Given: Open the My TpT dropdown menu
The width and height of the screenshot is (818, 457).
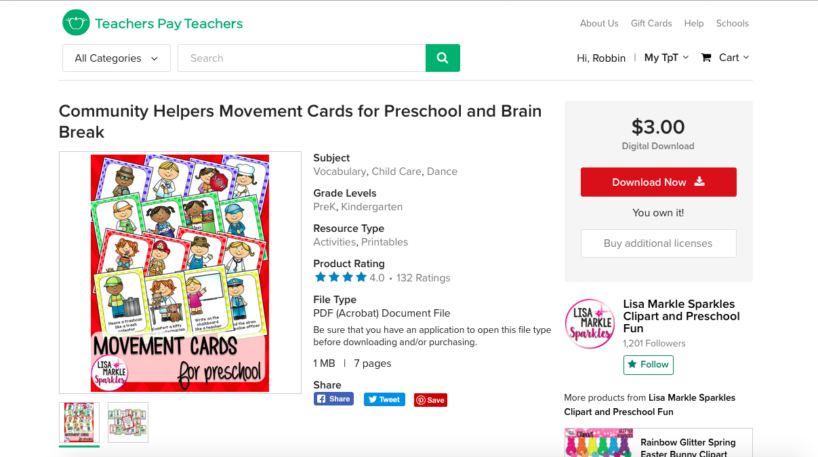Looking at the screenshot, I should pyautogui.click(x=666, y=58).
